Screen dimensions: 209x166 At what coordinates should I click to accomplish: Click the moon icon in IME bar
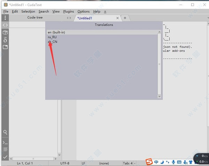[162, 162]
